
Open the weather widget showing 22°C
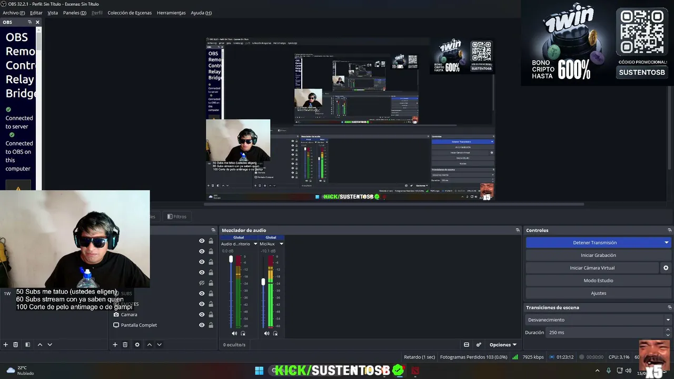coord(20,371)
